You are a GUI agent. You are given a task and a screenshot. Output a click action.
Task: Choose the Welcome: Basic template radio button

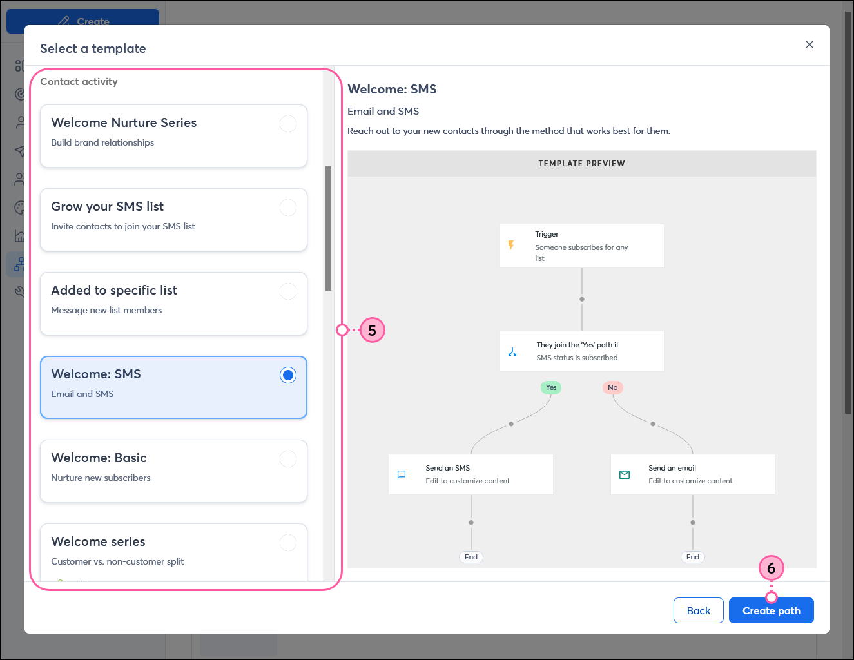click(x=288, y=459)
